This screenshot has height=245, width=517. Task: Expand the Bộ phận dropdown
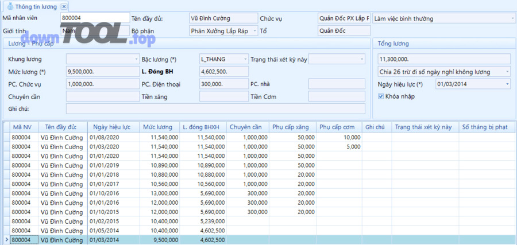pos(252,30)
